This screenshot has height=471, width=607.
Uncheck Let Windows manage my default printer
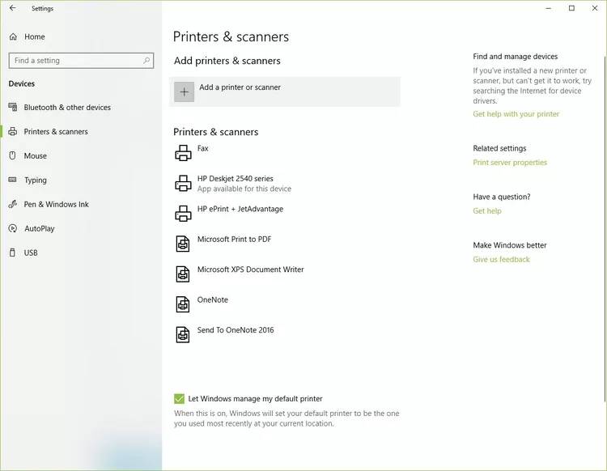tap(179, 399)
